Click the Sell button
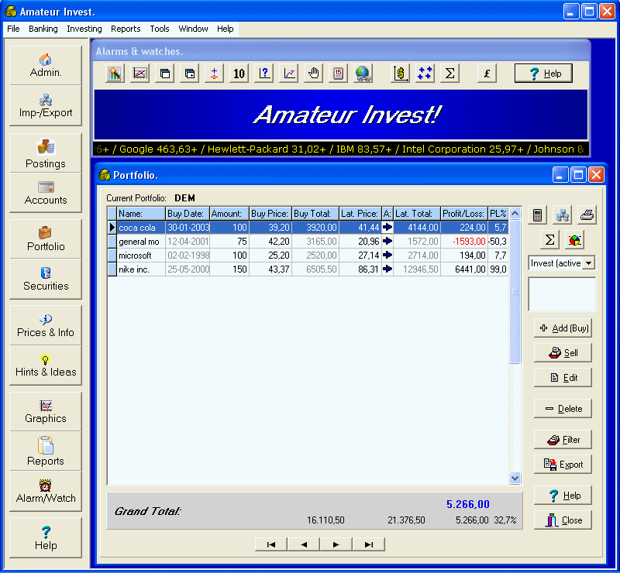Image resolution: width=620 pixels, height=573 pixels. [x=563, y=352]
